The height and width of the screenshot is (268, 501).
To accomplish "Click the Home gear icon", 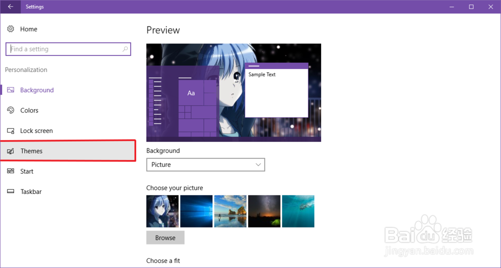I will click(x=11, y=29).
